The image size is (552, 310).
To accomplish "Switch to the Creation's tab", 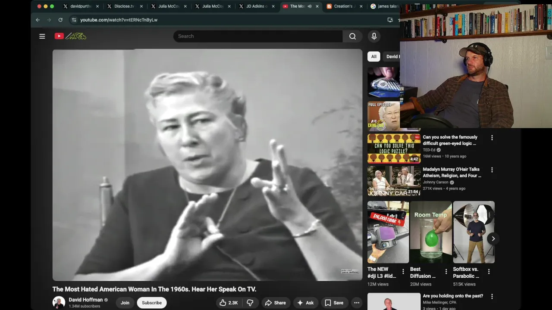I will pyautogui.click(x=343, y=6).
